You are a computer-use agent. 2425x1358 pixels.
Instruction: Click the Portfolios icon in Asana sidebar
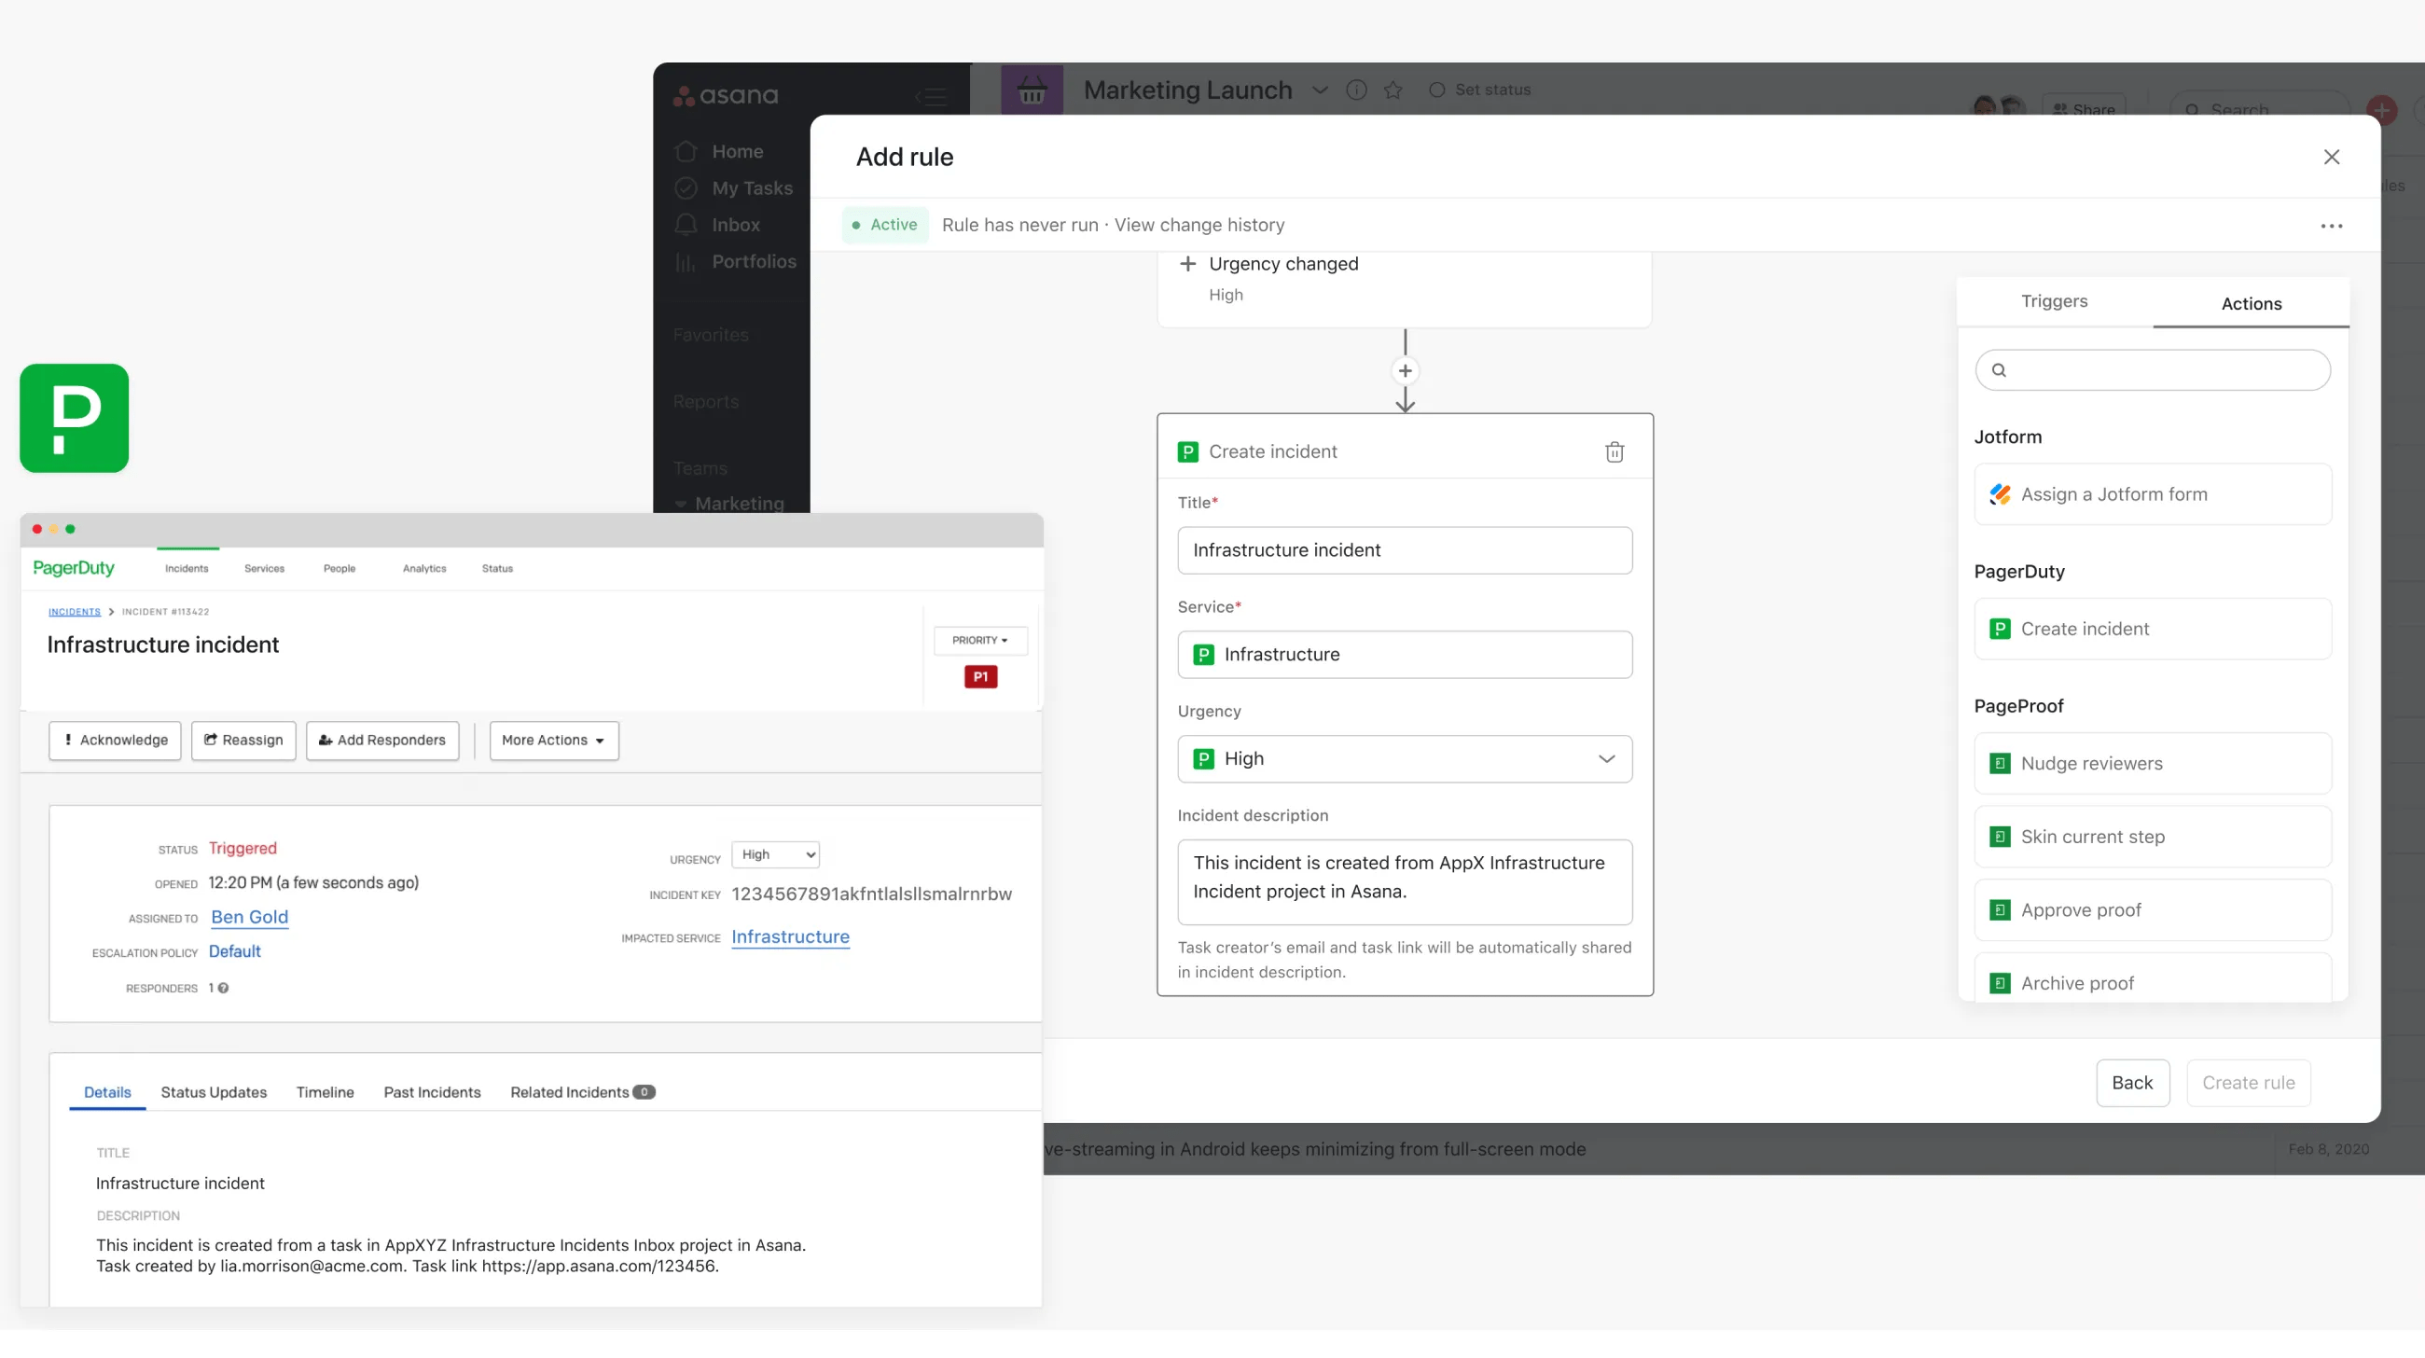tap(685, 262)
